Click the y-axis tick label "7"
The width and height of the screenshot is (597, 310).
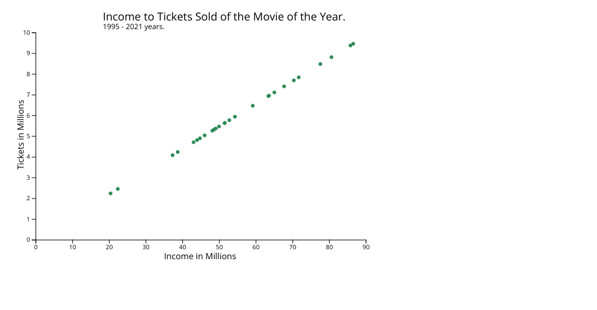pos(28,95)
